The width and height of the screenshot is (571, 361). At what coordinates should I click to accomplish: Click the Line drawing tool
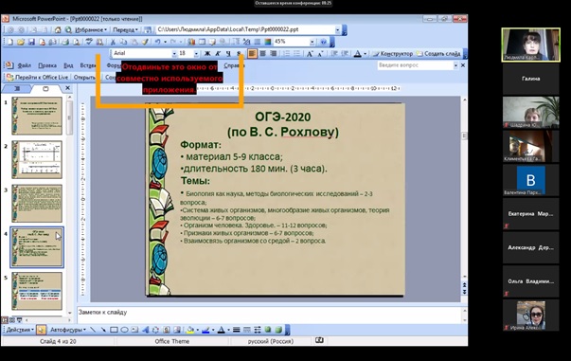pyautogui.click(x=93, y=330)
